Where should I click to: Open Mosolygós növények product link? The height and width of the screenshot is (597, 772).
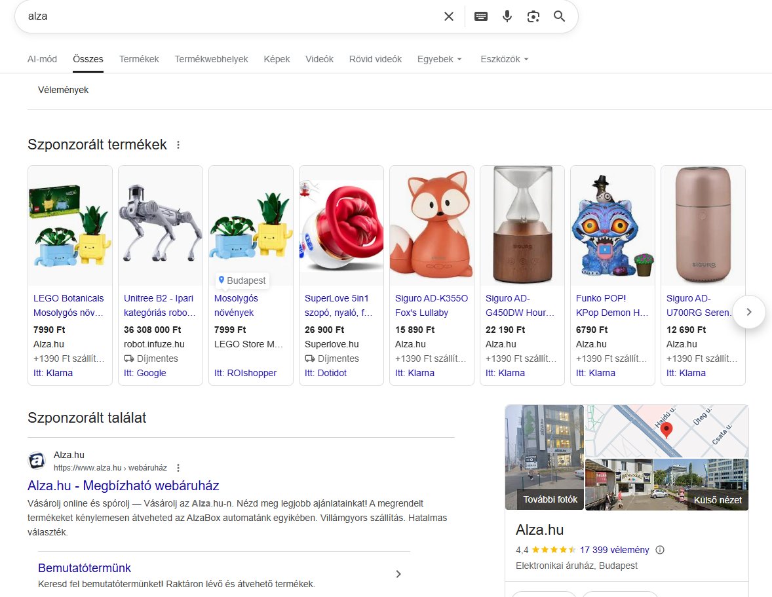coord(236,305)
